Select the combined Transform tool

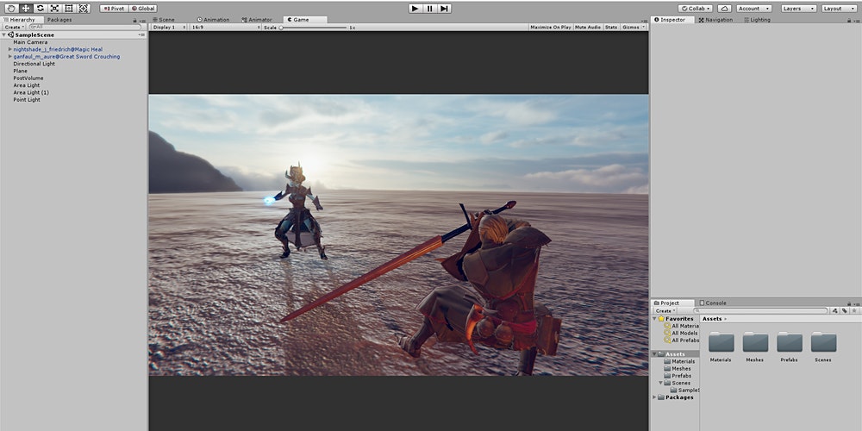point(83,9)
